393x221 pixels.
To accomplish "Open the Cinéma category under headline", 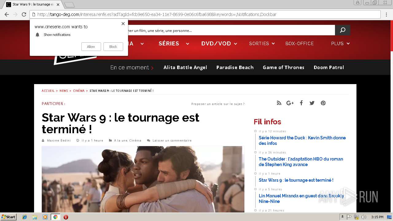I will pyautogui.click(x=135, y=141).
